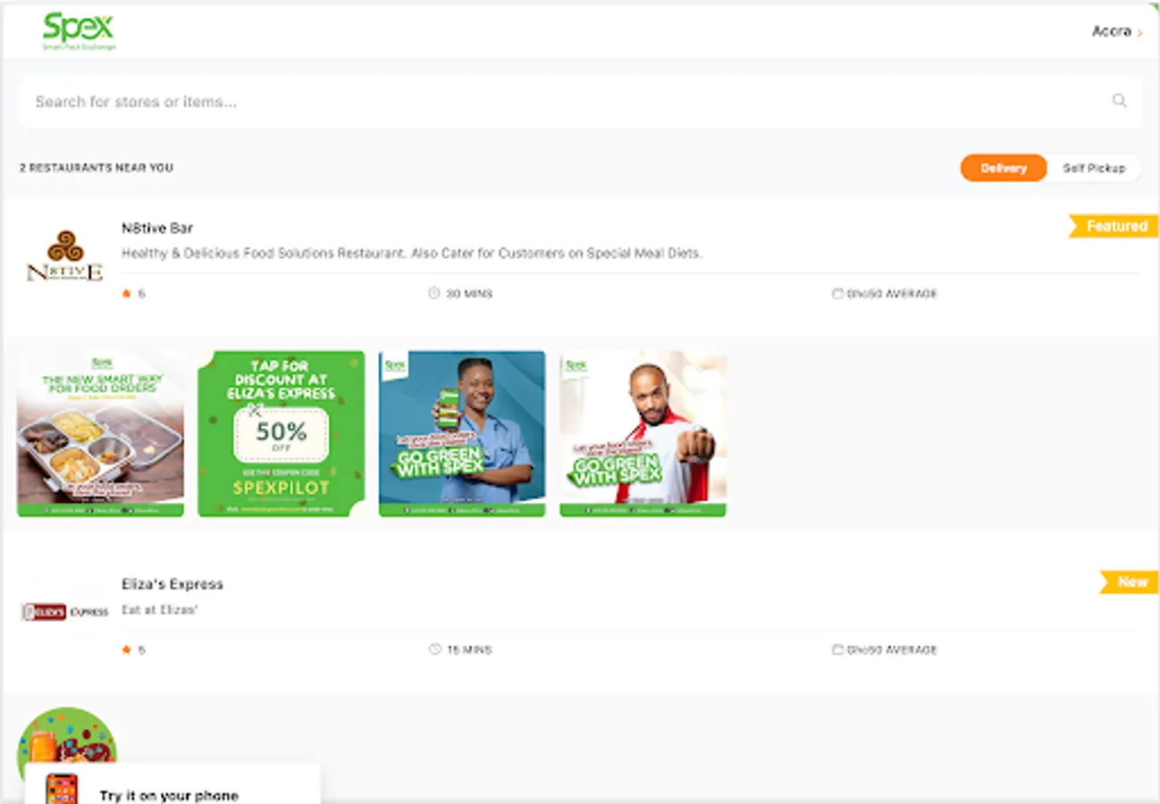1160x804 pixels.
Task: Open the caped man Go Green With Spex banner
Action: 643,433
